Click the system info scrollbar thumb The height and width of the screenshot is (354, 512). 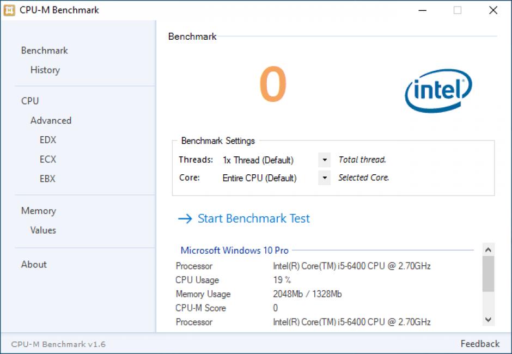tap(488, 273)
